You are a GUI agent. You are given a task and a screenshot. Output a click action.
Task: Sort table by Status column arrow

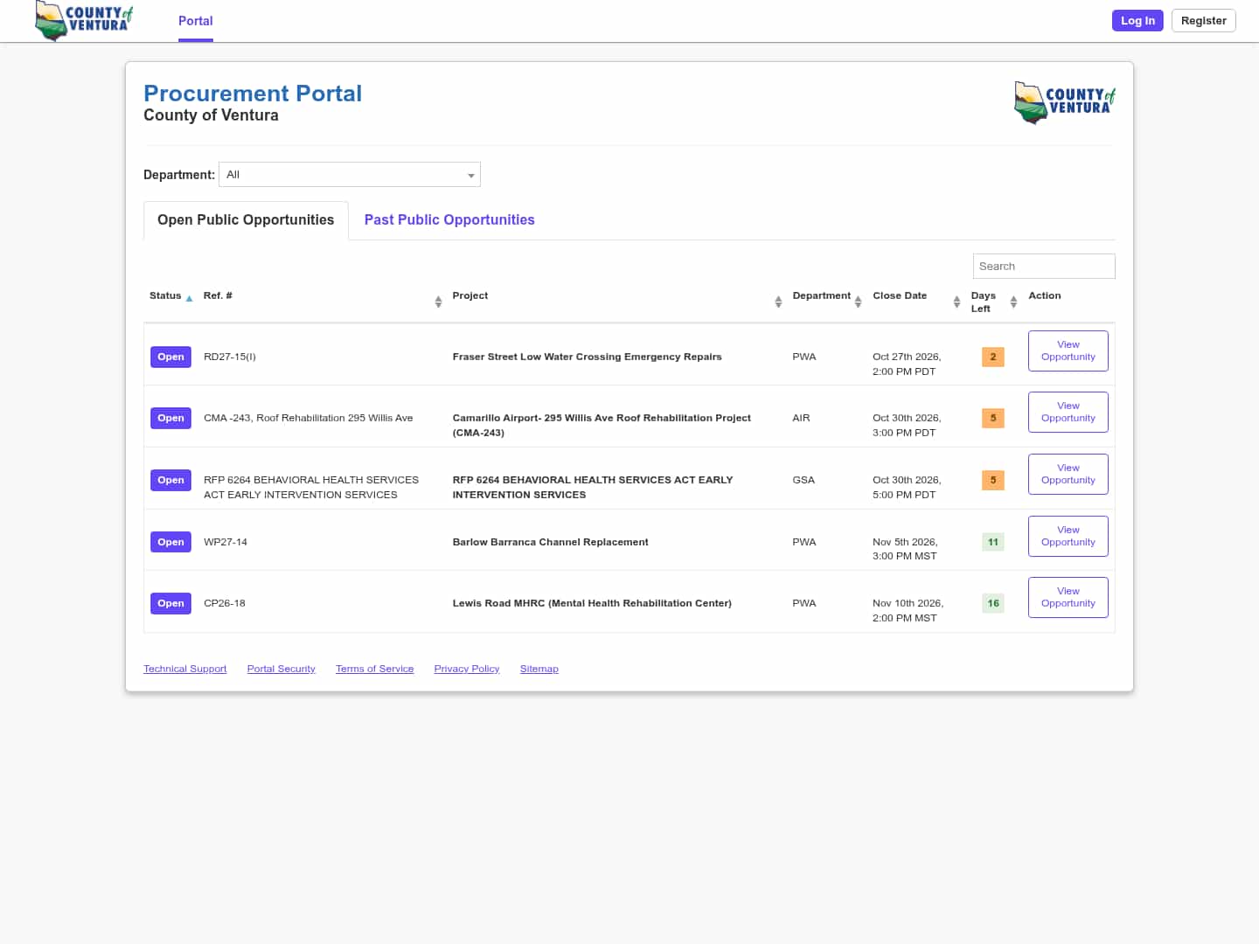pos(189,299)
